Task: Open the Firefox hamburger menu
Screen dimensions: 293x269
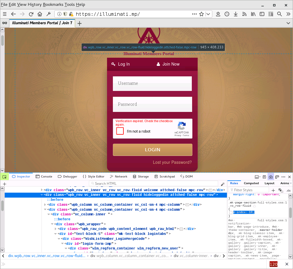Action: tap(5, 14)
